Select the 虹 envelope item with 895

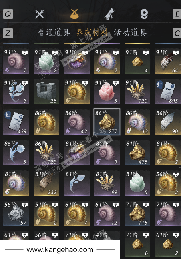(168, 92)
